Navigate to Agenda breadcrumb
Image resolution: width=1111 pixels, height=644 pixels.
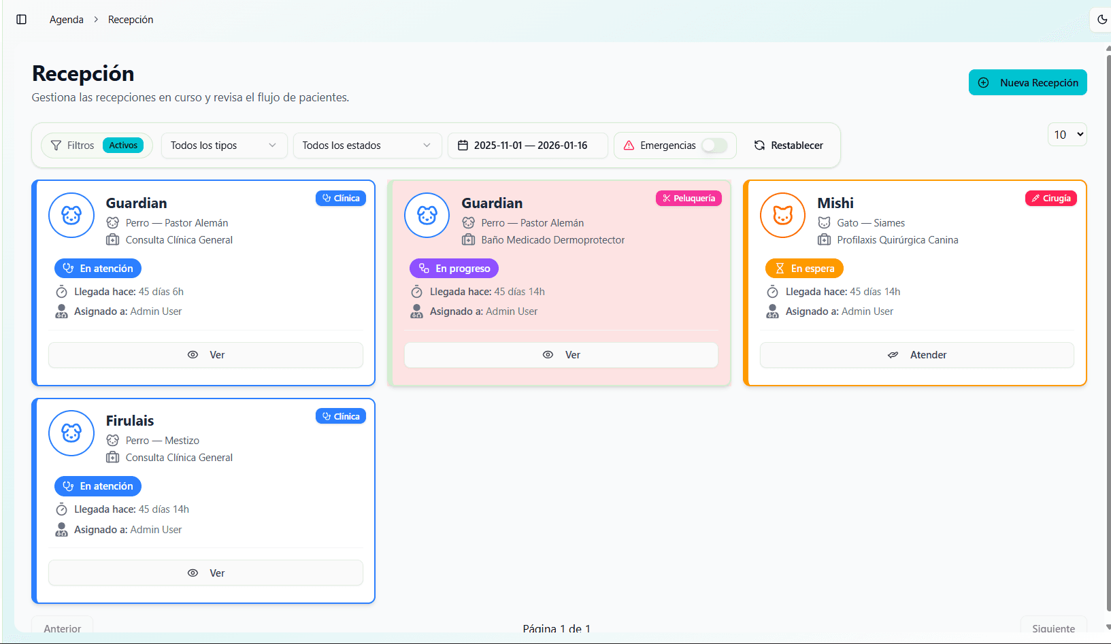click(67, 20)
